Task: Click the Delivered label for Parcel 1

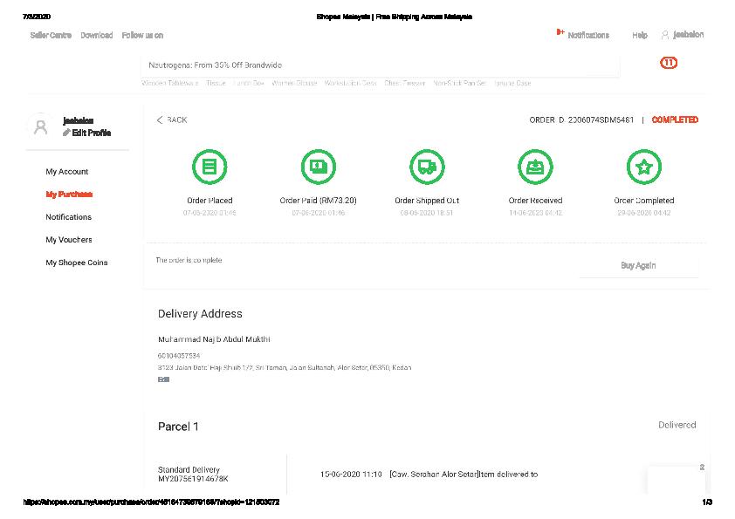Action: (677, 425)
